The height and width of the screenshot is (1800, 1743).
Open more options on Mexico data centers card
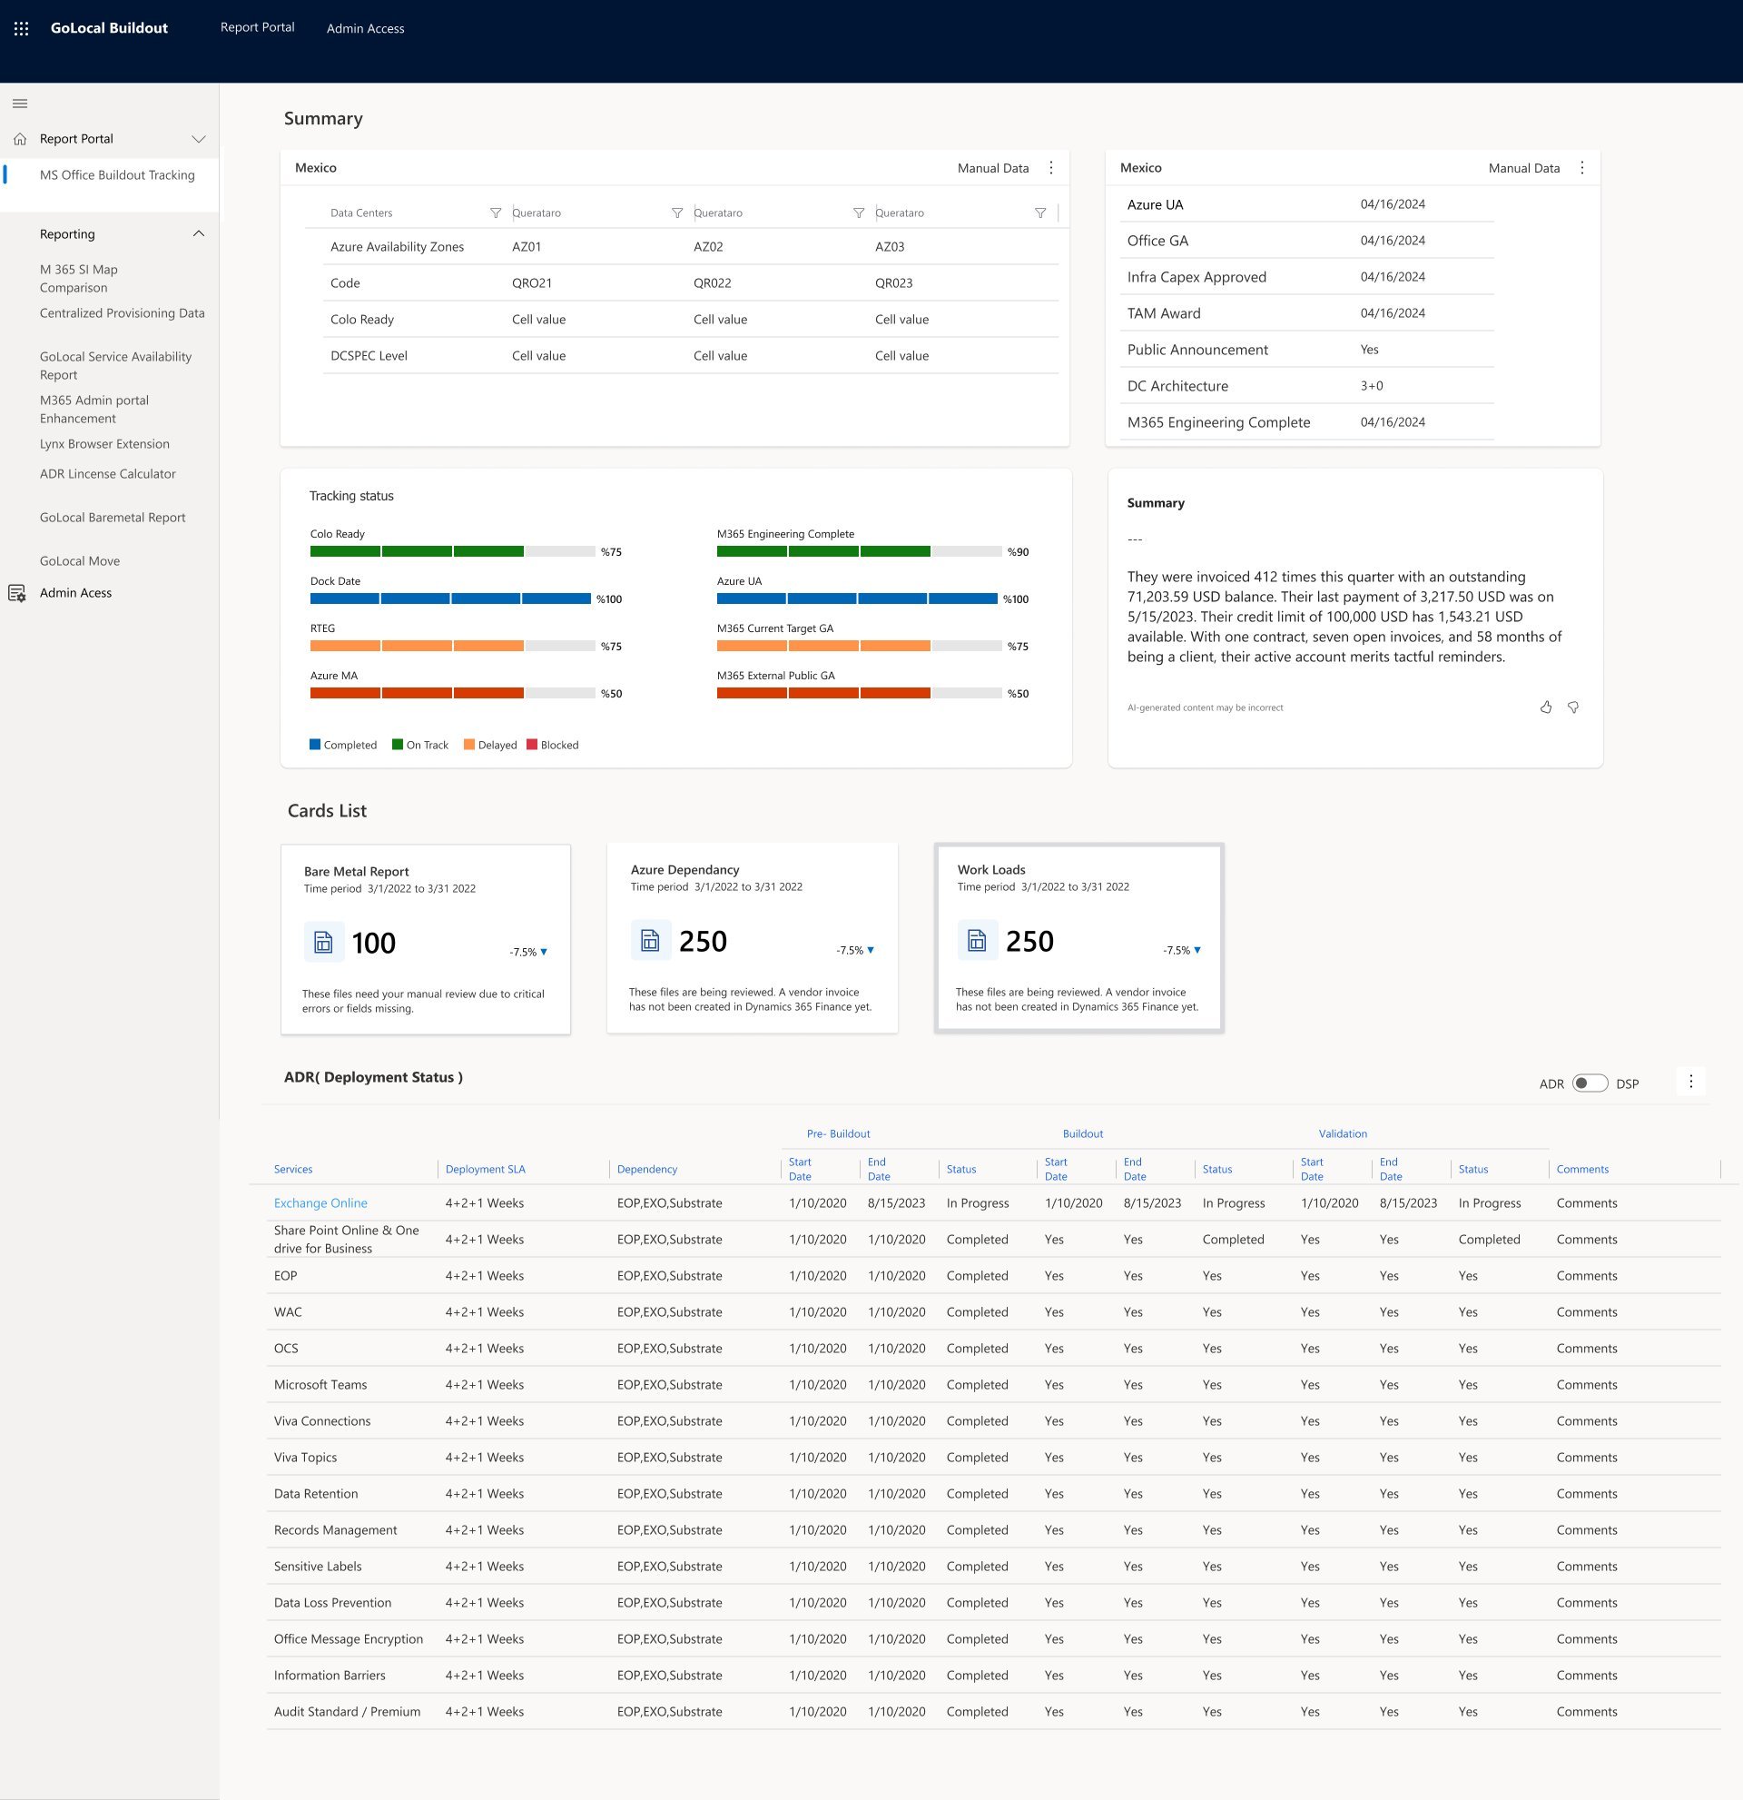point(1051,168)
